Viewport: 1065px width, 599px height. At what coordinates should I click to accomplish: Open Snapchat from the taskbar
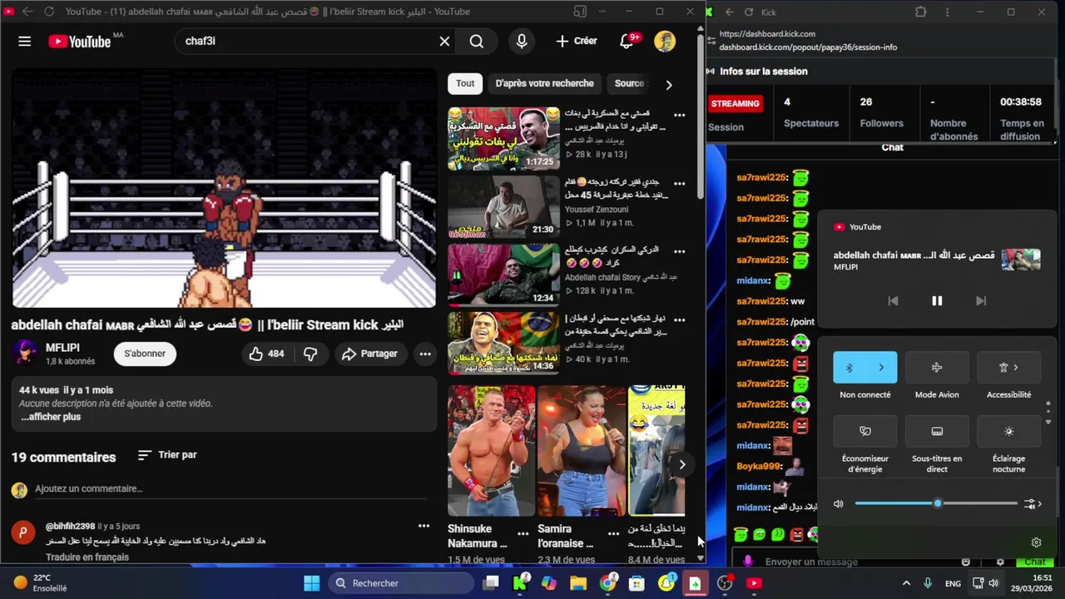coord(666,583)
